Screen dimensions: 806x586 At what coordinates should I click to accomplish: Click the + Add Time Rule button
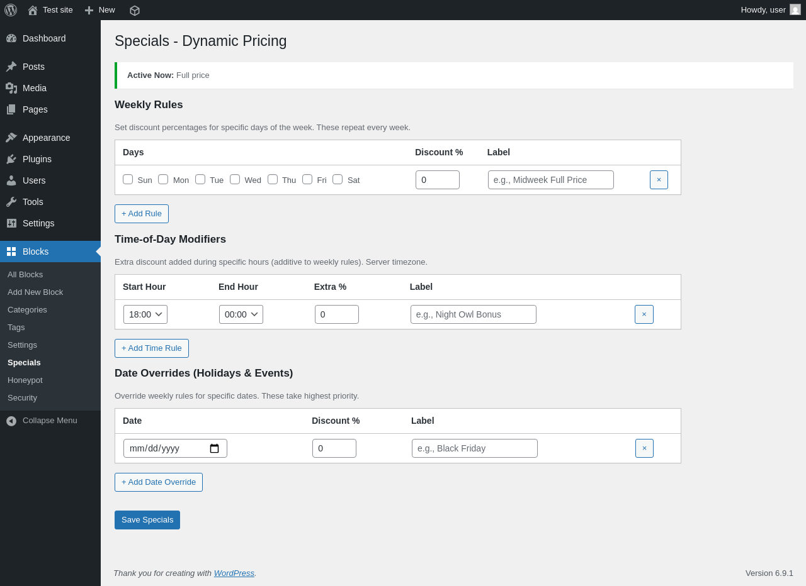[152, 348]
